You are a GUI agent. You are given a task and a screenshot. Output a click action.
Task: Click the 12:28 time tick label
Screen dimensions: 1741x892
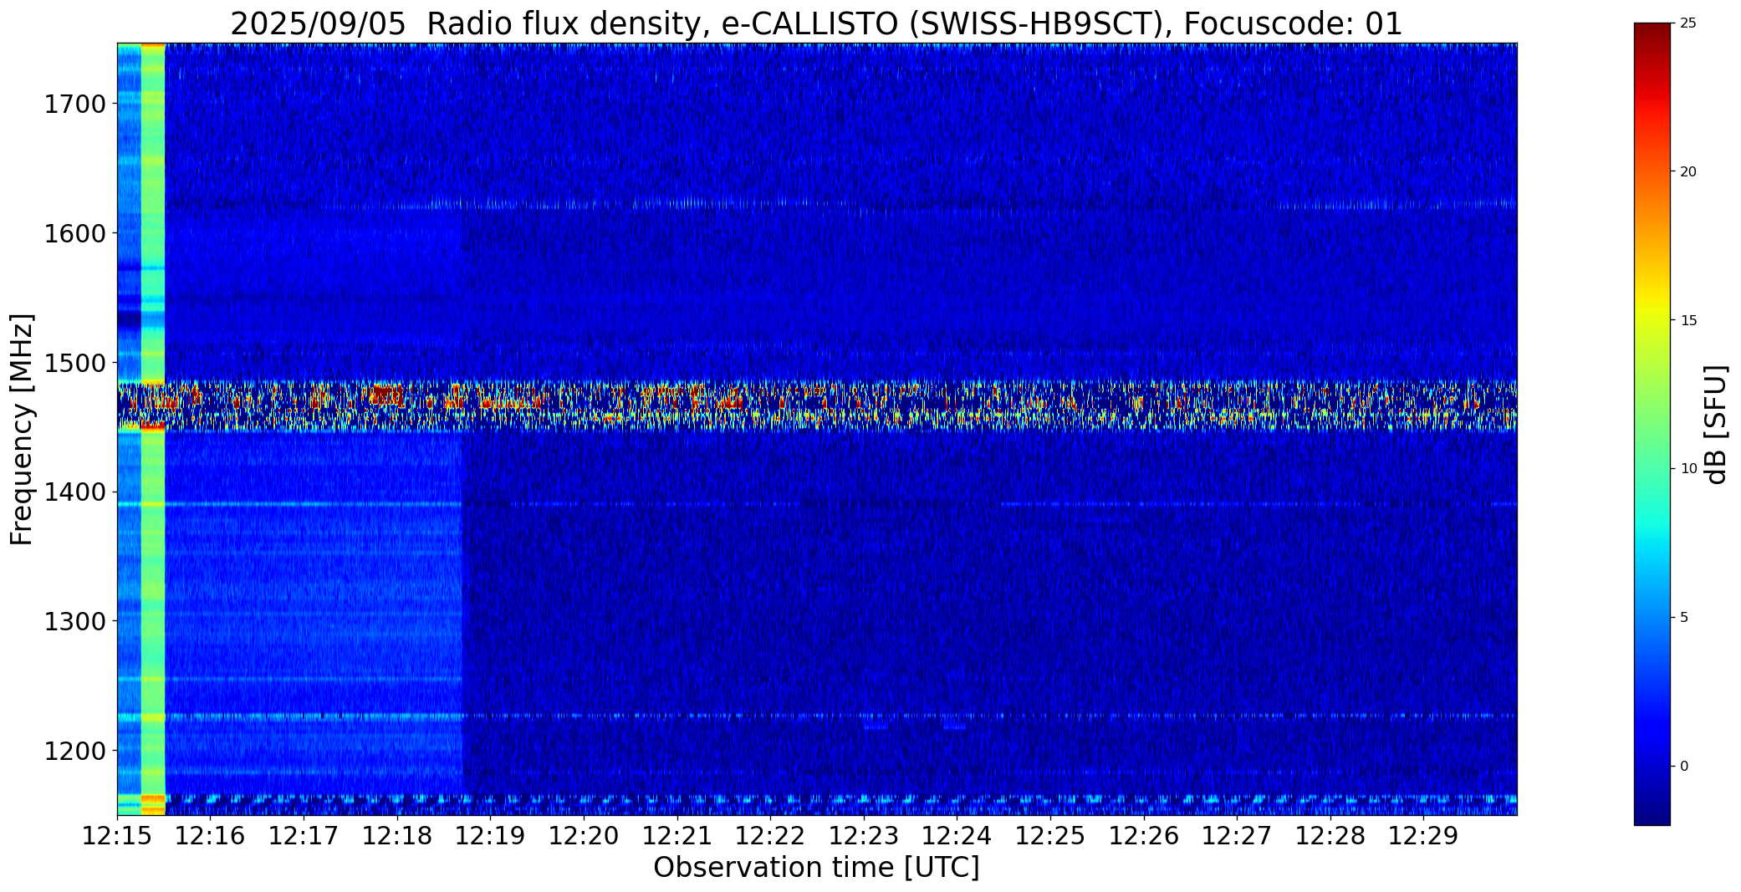1330,835
